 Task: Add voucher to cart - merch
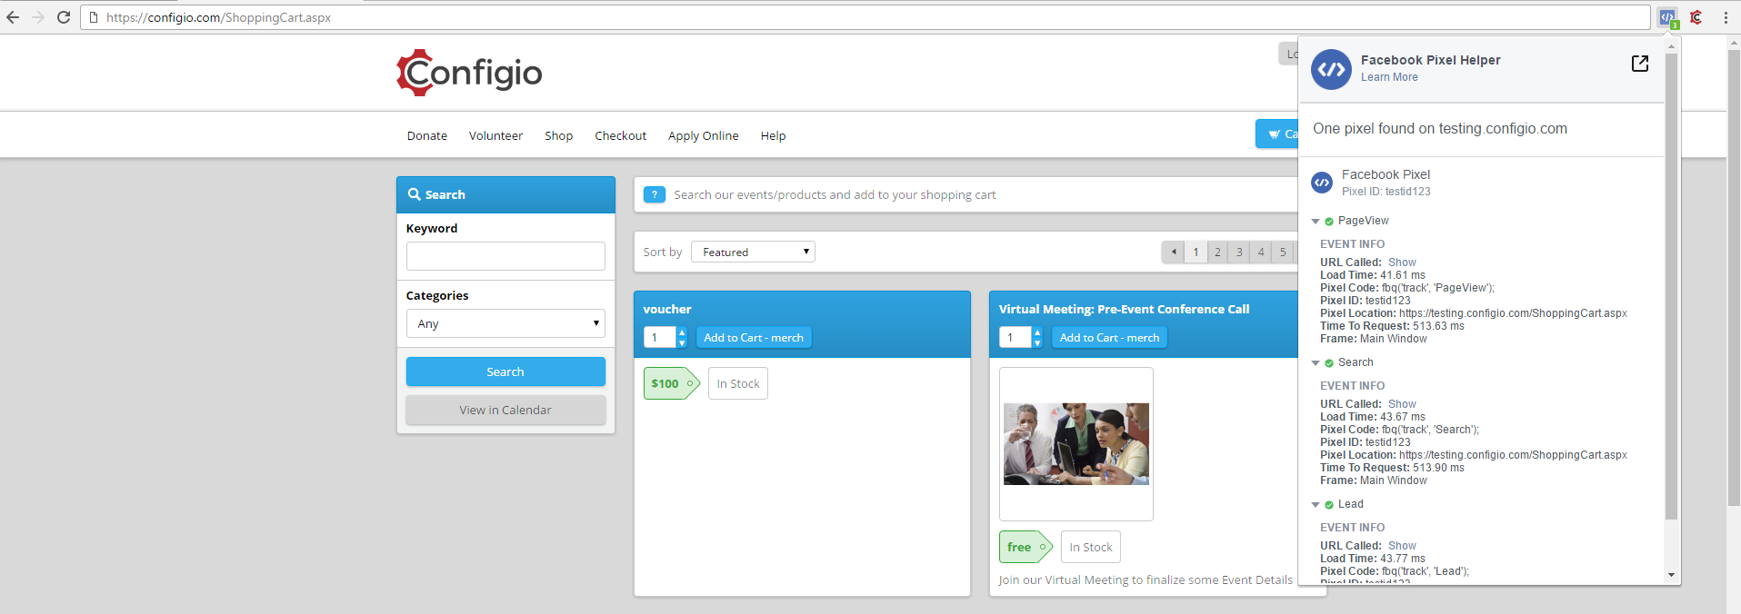[x=754, y=337]
